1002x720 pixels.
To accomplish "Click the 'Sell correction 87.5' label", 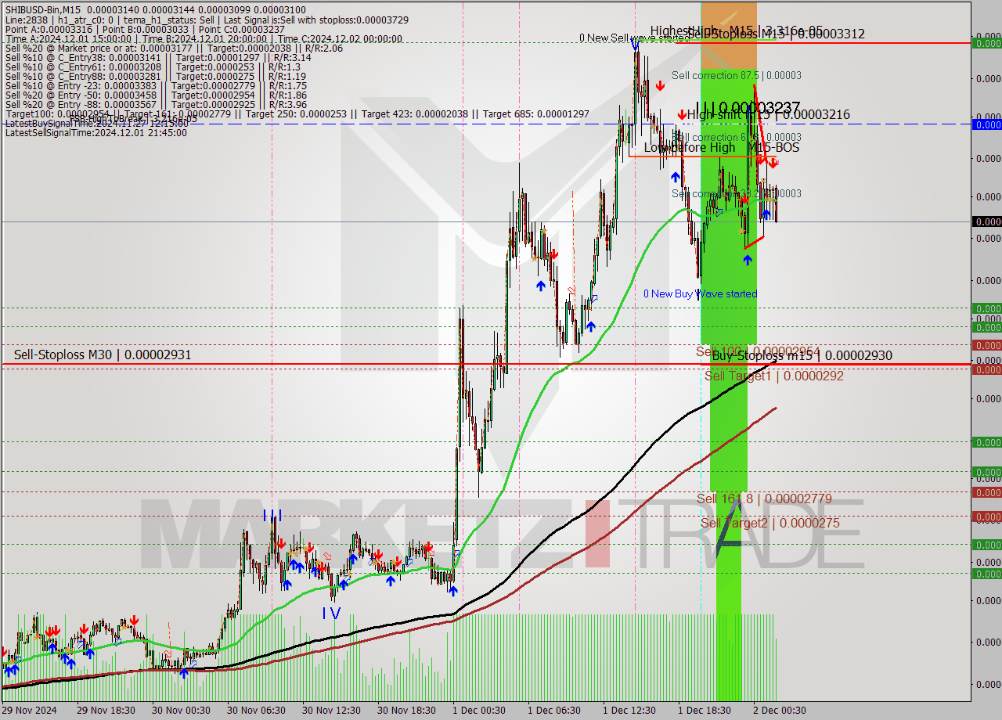I will tap(736, 76).
